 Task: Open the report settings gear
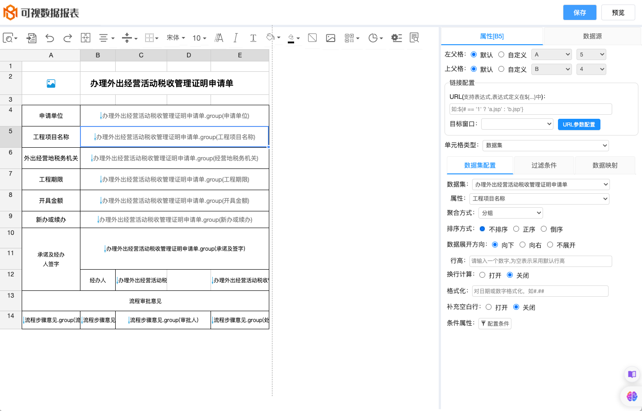(x=397, y=38)
